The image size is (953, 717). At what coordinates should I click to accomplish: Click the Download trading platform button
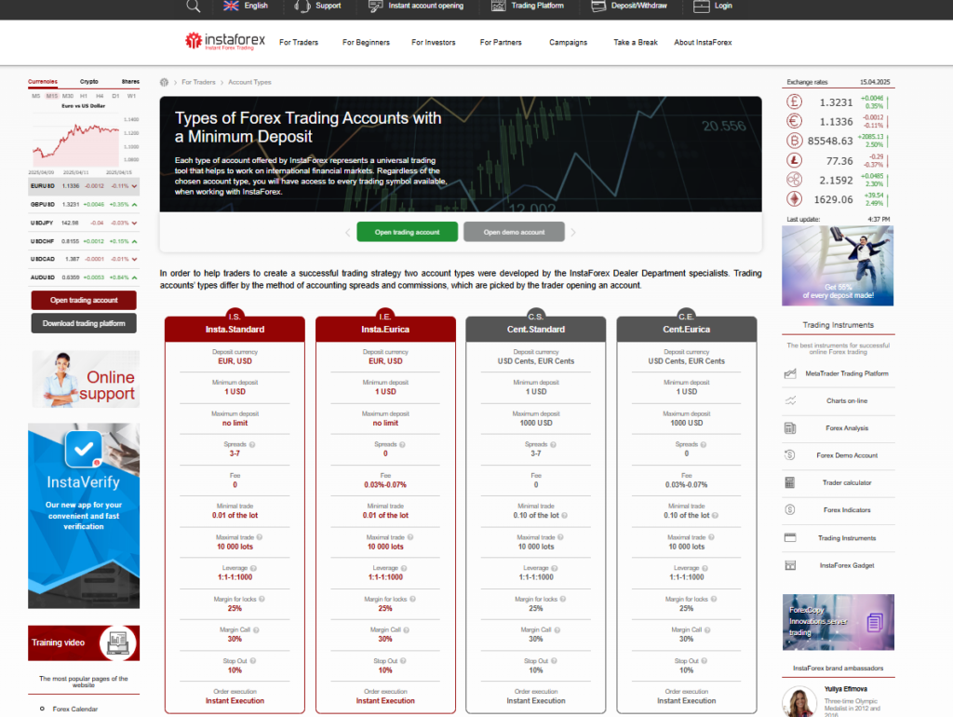(84, 323)
